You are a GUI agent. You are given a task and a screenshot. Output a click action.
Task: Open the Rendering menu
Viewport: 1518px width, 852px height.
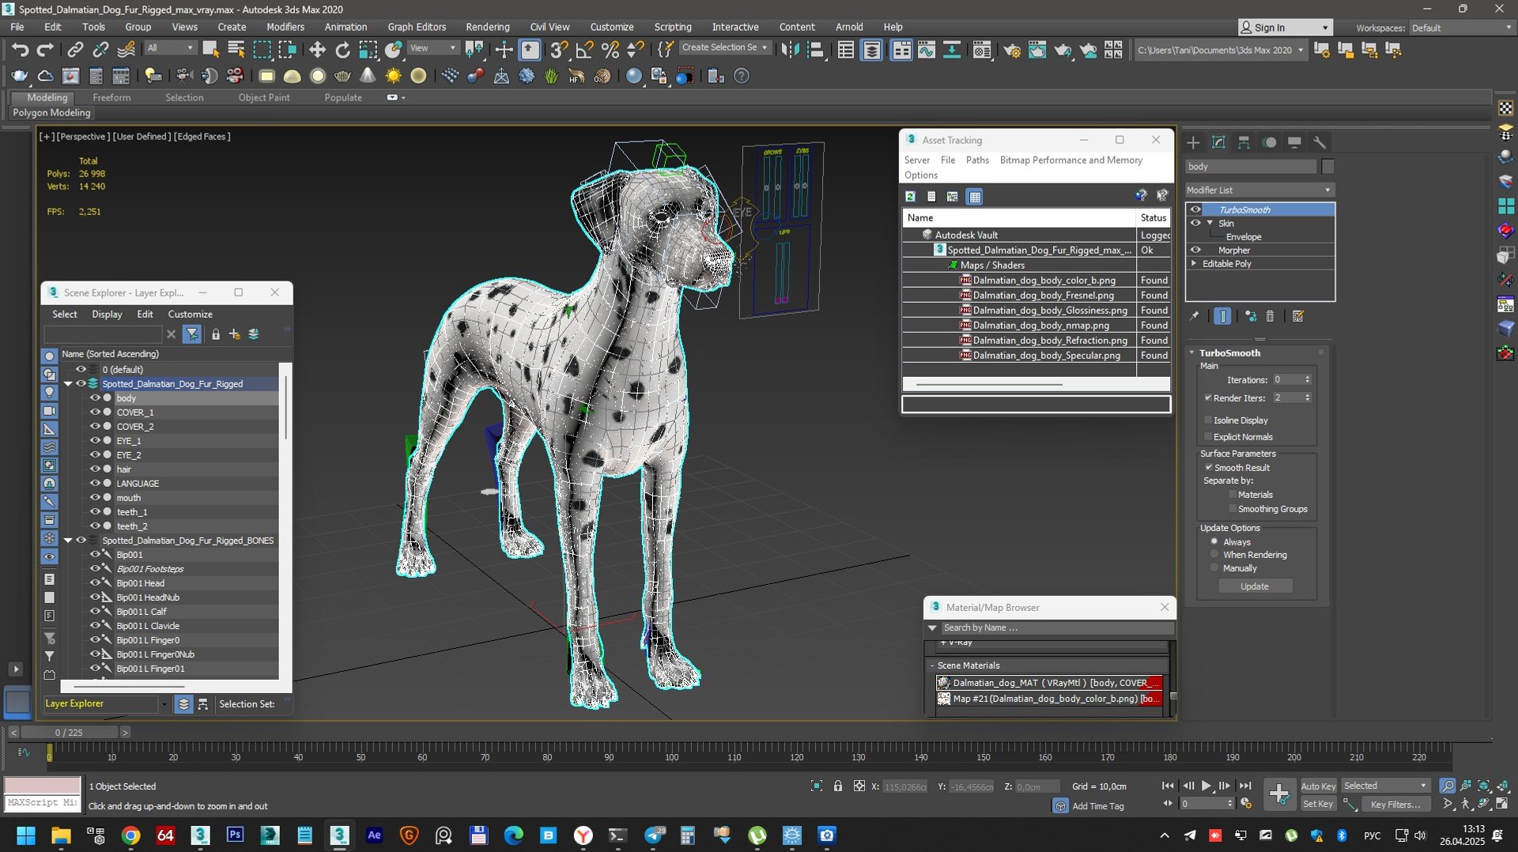pos(487,26)
